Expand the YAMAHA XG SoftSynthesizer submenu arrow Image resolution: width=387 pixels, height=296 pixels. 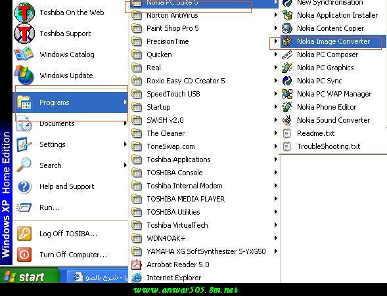pos(275,251)
